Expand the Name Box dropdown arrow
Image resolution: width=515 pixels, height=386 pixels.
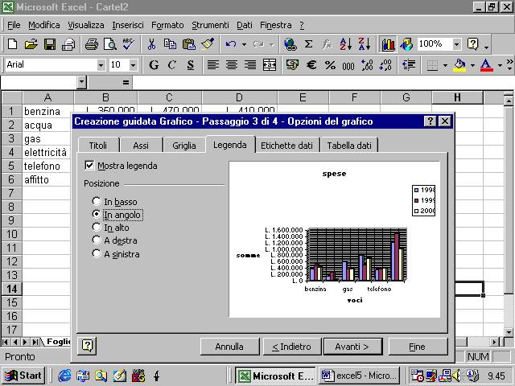[x=81, y=82]
